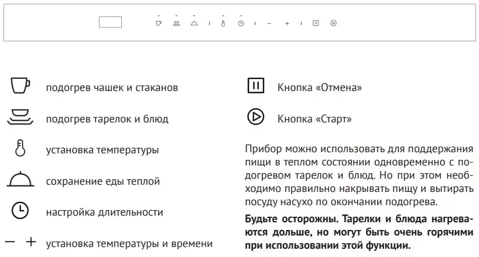
Task: Click the large thermometer icon in the legend
Action: point(20,148)
